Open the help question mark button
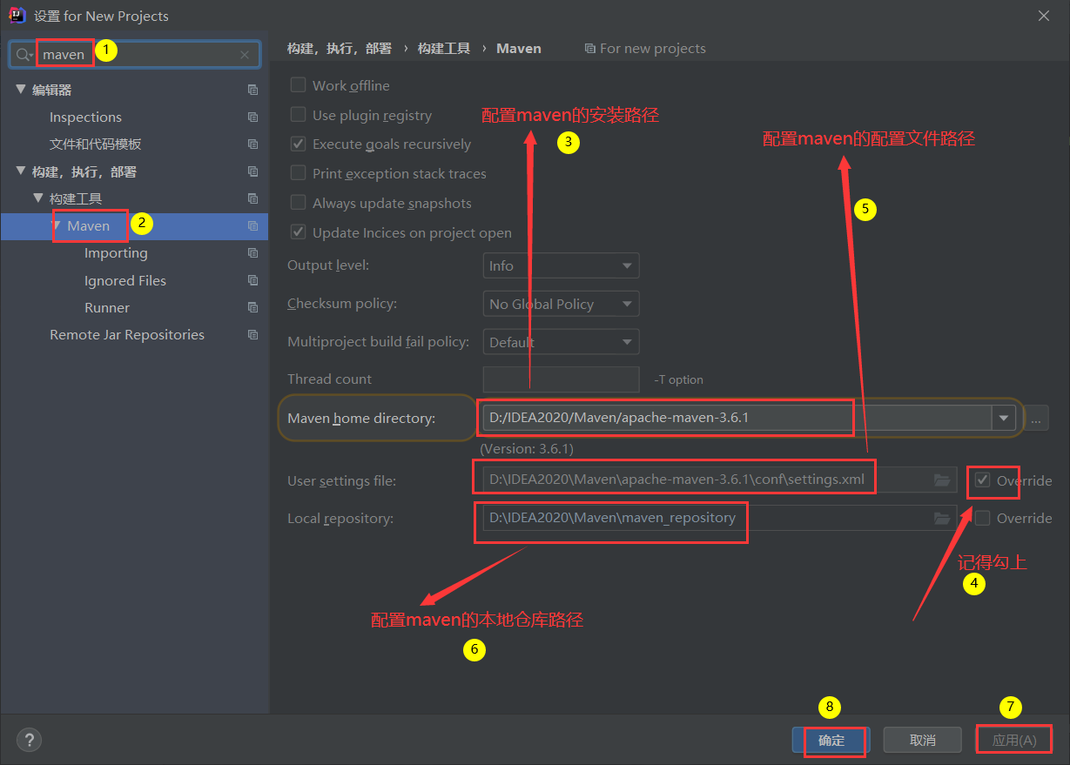1070x765 pixels. coord(29,740)
